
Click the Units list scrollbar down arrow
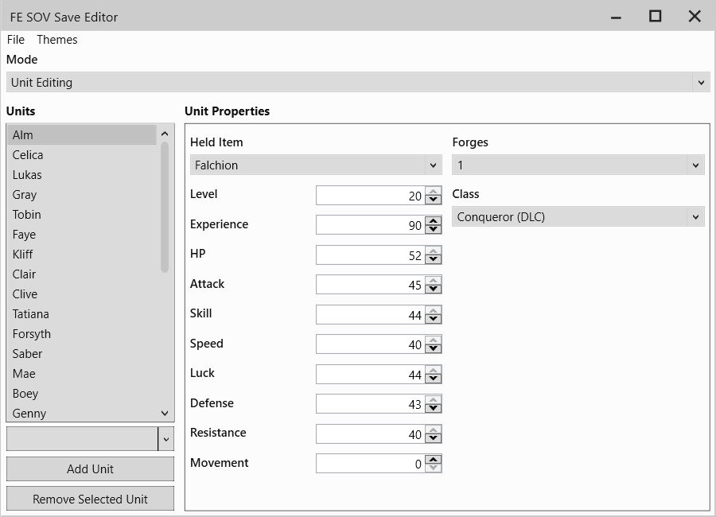point(165,413)
